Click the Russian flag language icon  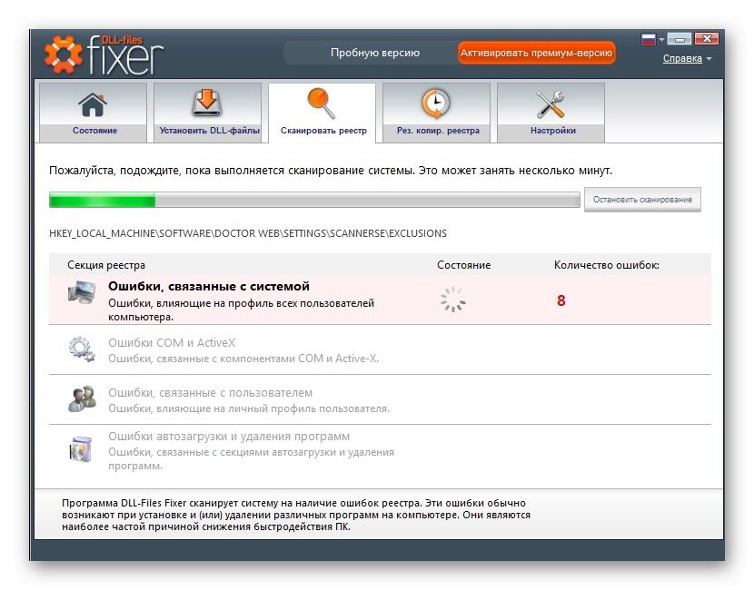pos(649,39)
